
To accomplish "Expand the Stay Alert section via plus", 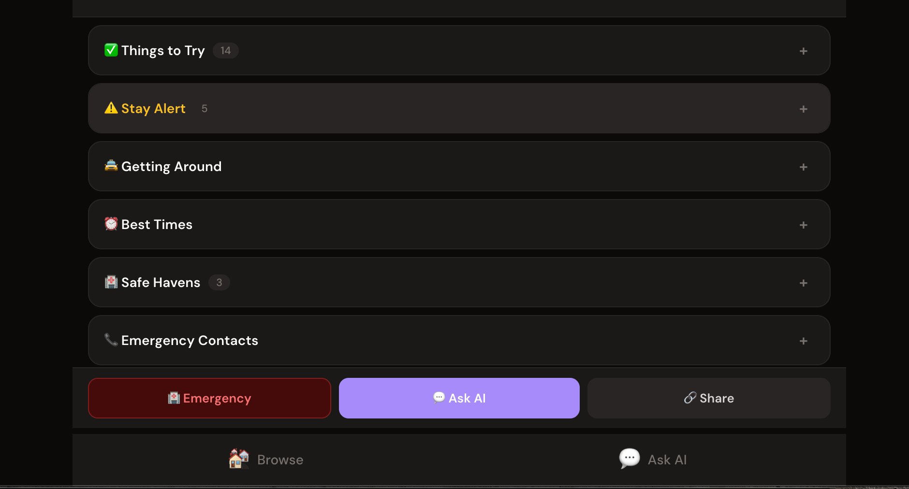I will [803, 109].
